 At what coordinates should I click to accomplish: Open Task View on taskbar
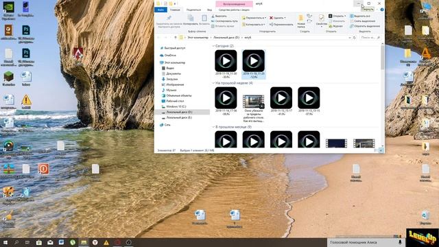(27, 242)
